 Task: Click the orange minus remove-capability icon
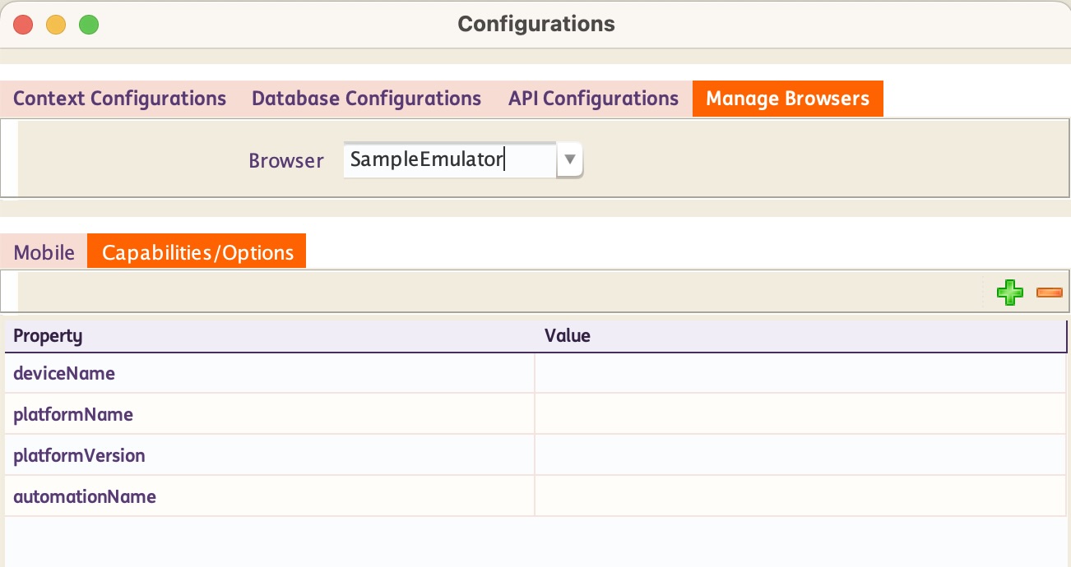click(1049, 293)
